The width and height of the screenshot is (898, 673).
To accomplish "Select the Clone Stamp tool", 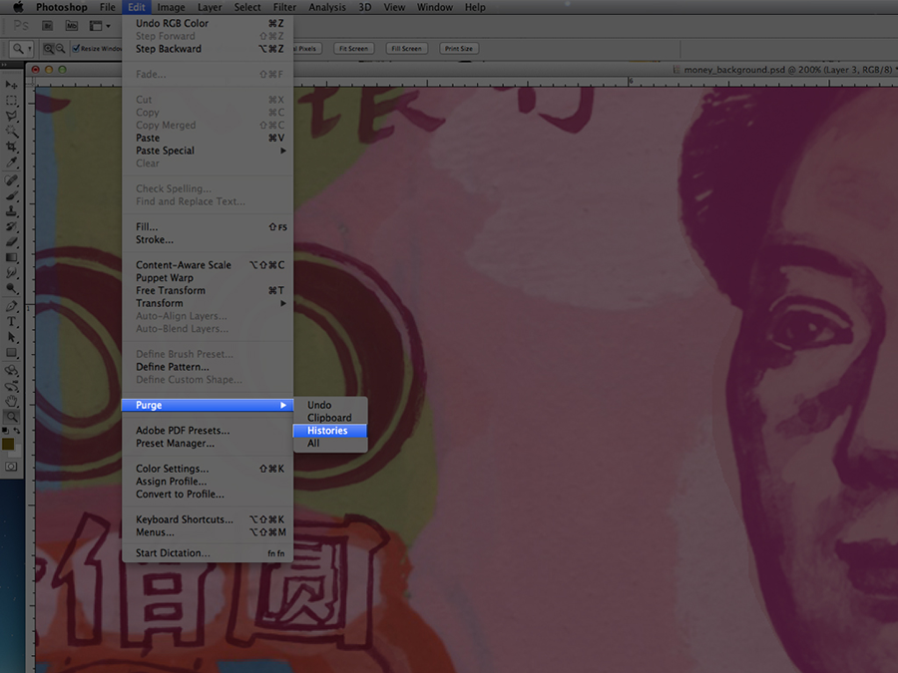I will click(x=11, y=211).
